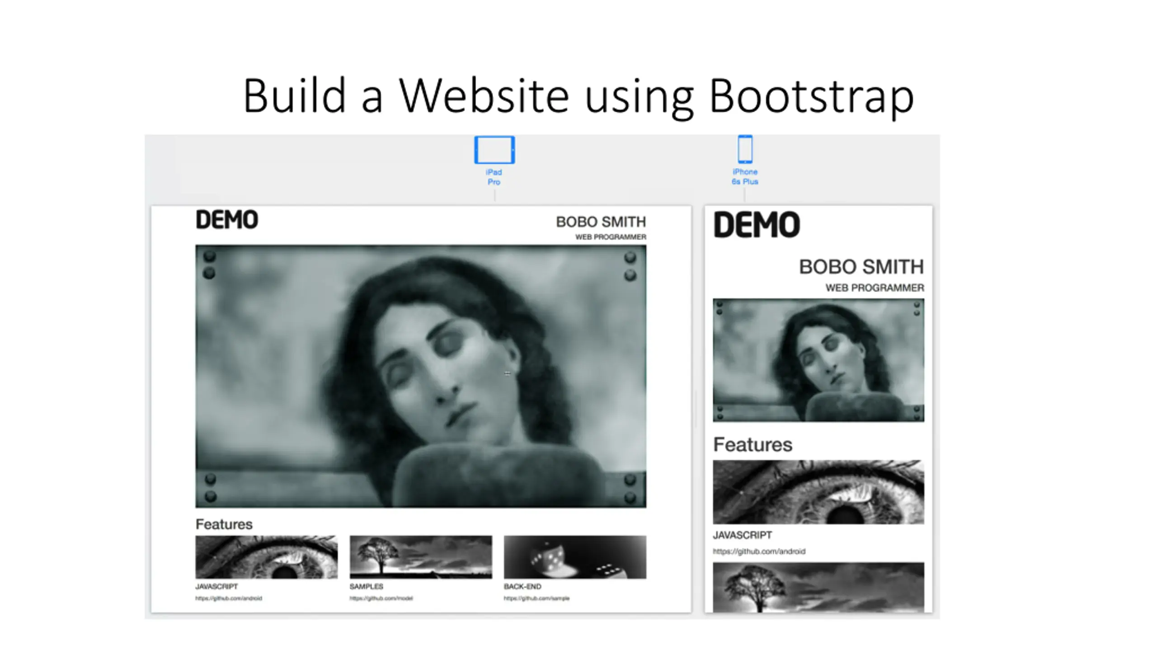The image size is (1157, 651).
Task: Open github.com/sample link in iPad preview
Action: click(536, 598)
